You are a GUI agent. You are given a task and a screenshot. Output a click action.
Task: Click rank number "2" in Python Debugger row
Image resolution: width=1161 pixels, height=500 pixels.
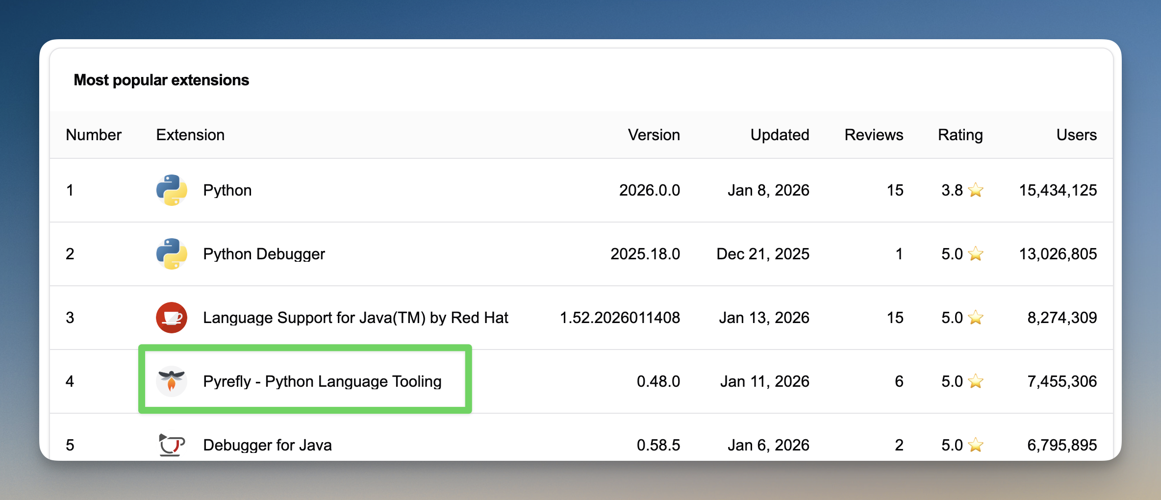(70, 254)
